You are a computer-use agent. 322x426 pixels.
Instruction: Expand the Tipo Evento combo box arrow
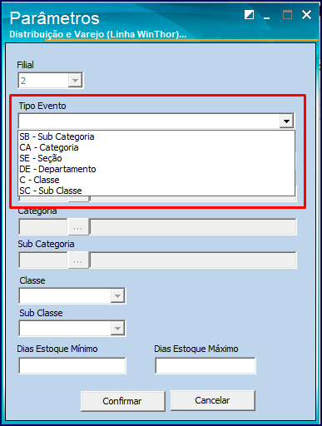(286, 121)
